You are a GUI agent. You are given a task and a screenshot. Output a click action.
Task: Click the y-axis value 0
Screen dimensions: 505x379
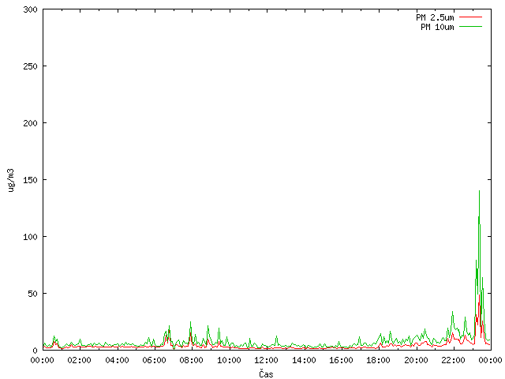pos(35,351)
